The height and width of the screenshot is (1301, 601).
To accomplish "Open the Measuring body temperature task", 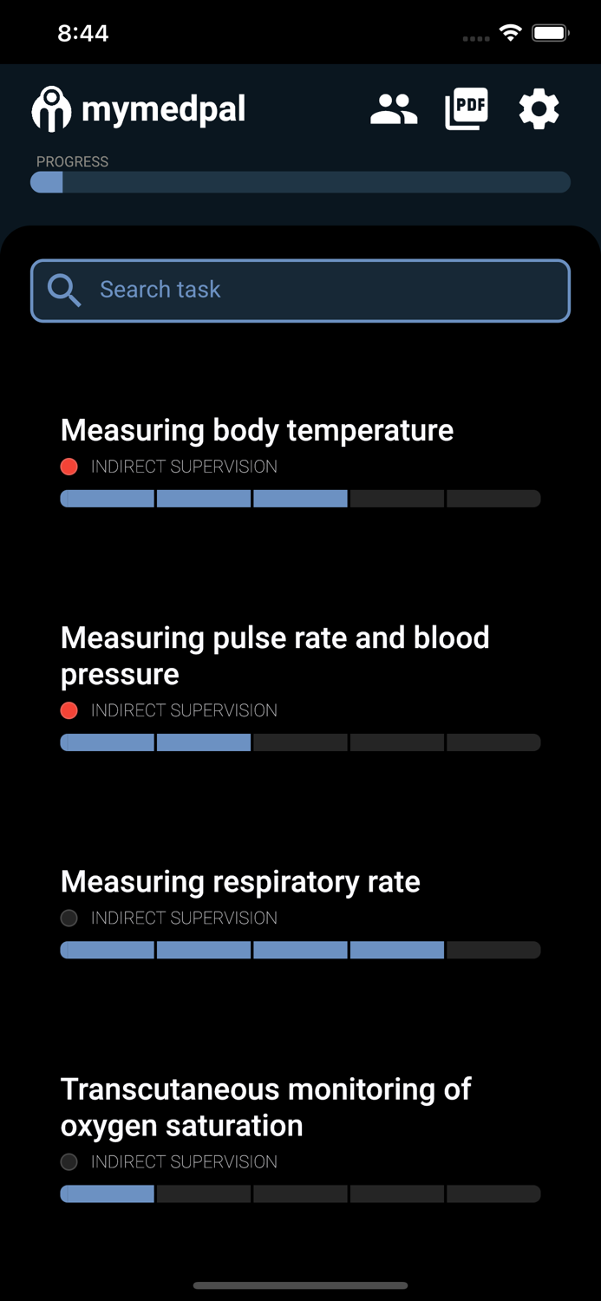I will (257, 429).
